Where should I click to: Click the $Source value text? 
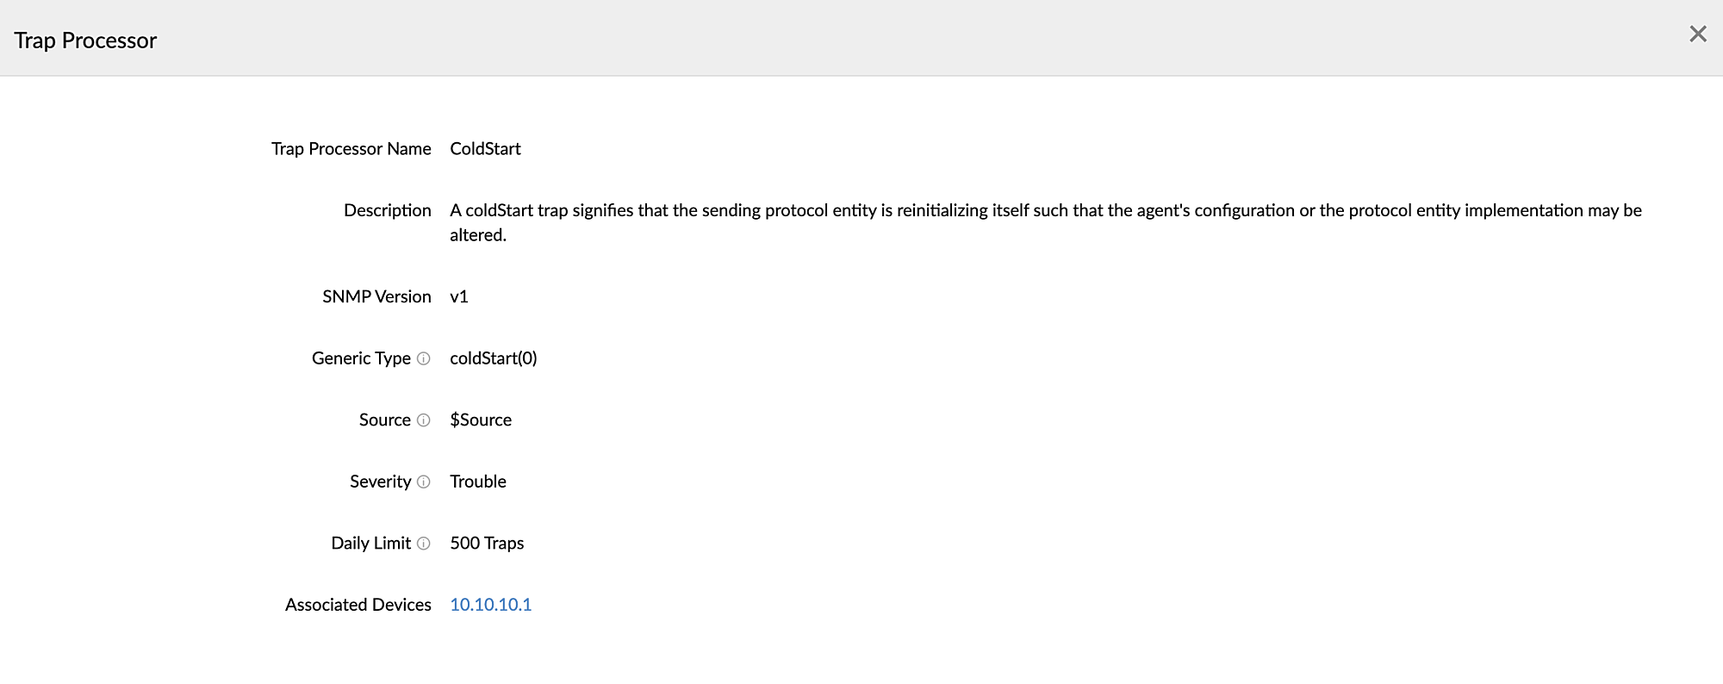(481, 420)
